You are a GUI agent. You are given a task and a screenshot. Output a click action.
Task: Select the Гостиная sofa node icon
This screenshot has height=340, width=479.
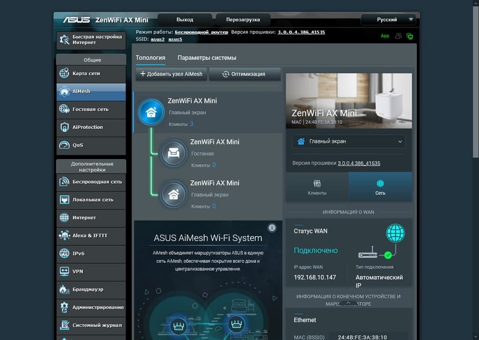pyautogui.click(x=173, y=153)
